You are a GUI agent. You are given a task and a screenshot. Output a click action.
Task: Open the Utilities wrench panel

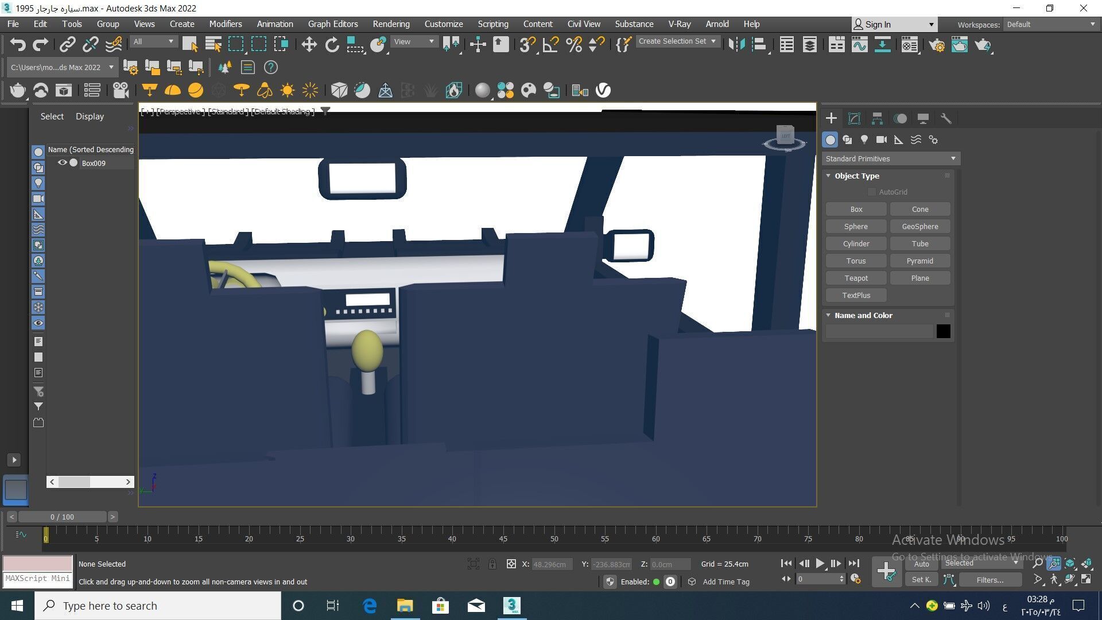point(946,119)
